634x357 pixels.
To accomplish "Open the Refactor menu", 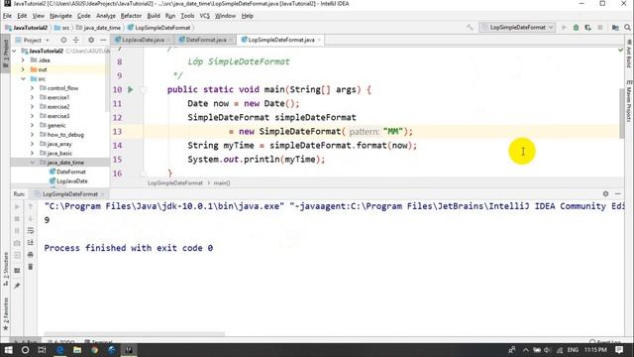I will [131, 16].
